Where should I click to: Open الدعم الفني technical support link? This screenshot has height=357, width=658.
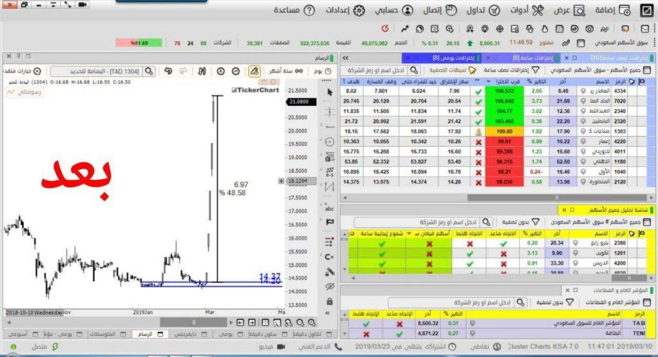[x=320, y=347]
